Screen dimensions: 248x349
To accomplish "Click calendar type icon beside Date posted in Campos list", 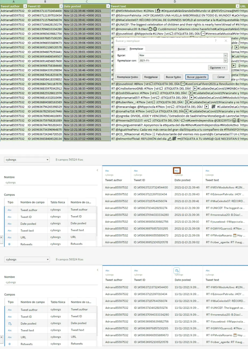I will coord(10,323).
